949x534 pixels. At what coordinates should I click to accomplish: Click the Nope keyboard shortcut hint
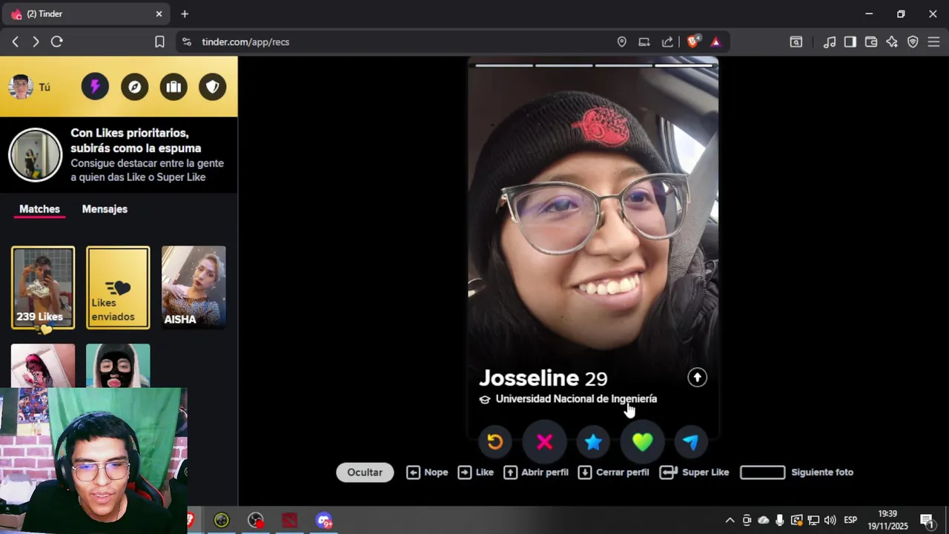coord(427,472)
